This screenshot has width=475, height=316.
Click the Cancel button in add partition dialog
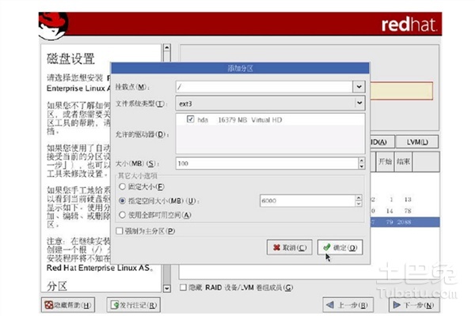(289, 247)
